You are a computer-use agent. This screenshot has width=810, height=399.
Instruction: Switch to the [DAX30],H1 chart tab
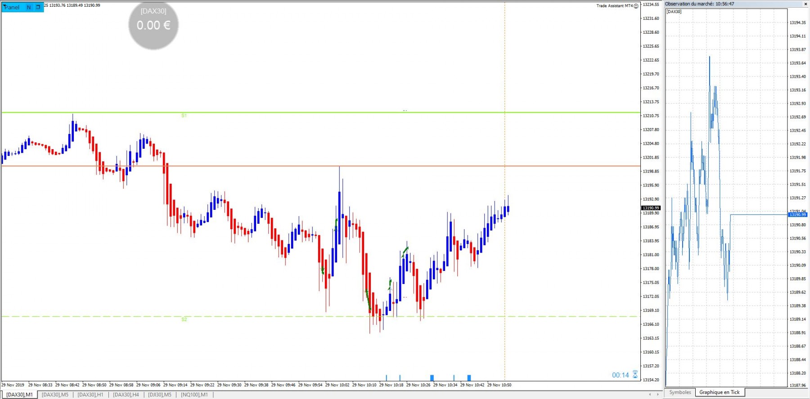tap(90, 395)
